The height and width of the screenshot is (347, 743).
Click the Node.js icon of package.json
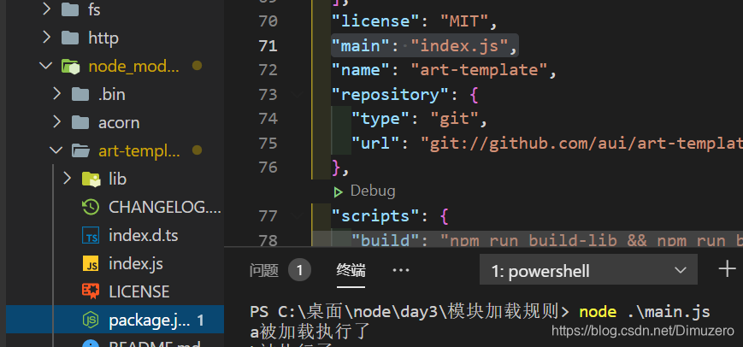tap(91, 320)
